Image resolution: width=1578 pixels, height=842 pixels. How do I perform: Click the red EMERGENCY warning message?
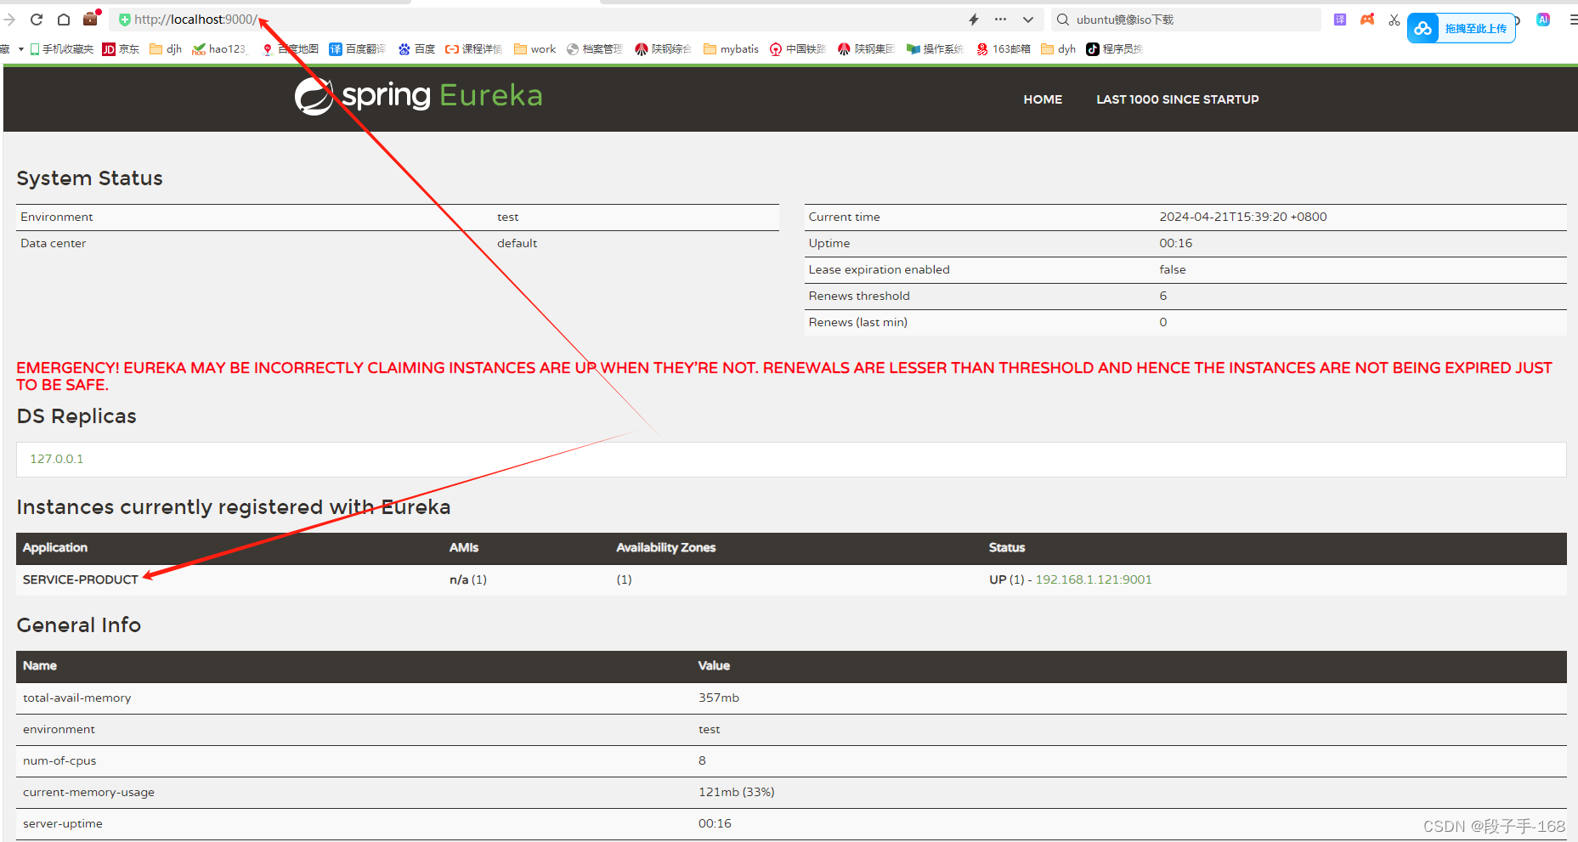click(784, 376)
